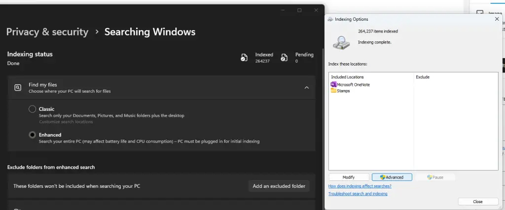Click the Included Locations column header
The width and height of the screenshot is (505, 210).
click(x=347, y=77)
